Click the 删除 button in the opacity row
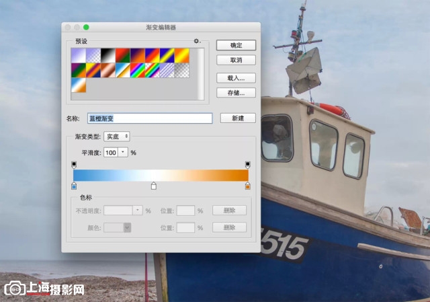The width and height of the screenshot is (430, 302). click(230, 211)
